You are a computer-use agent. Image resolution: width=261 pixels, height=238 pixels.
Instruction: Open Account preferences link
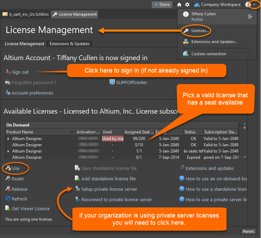[32, 93]
